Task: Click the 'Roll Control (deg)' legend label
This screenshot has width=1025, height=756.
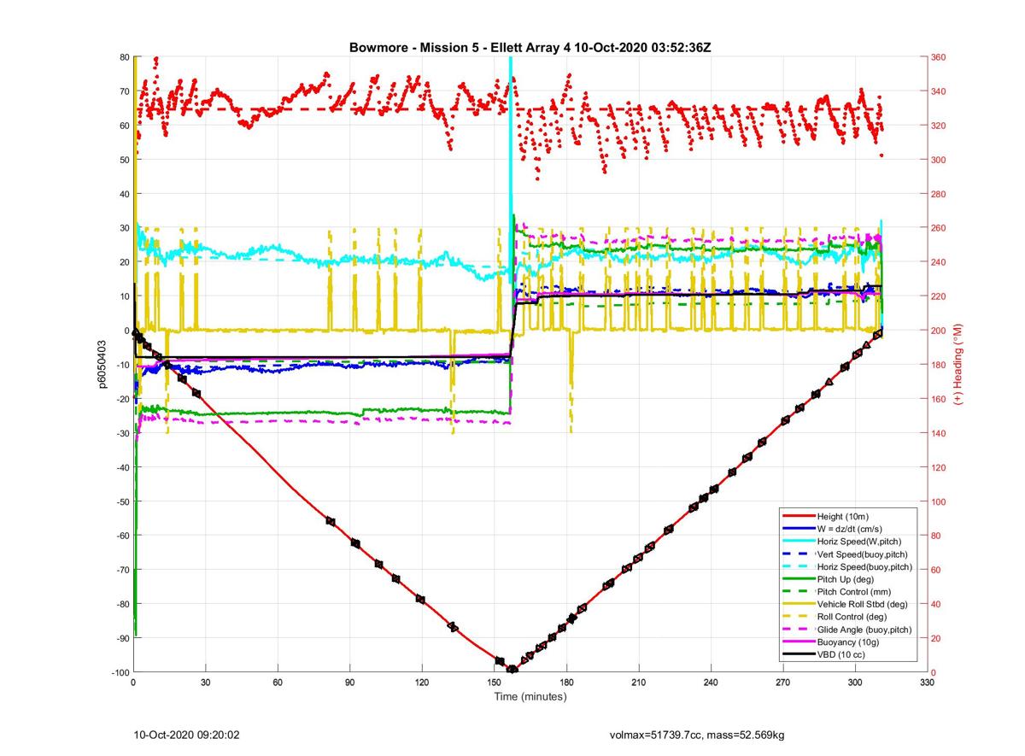Action: [852, 616]
